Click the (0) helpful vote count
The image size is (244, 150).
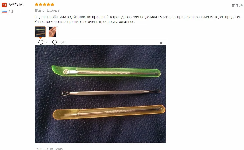tap(241, 5)
